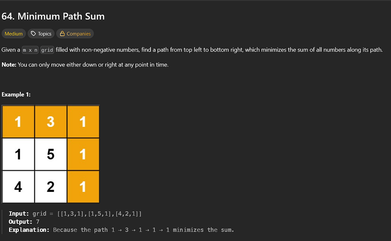This screenshot has height=241, width=391.
Task: Click the tag icon on the Topics button
Action: pos(33,34)
